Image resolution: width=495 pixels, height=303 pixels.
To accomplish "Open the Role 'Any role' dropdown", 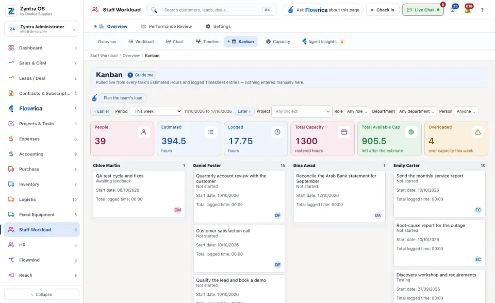I will pos(357,111).
